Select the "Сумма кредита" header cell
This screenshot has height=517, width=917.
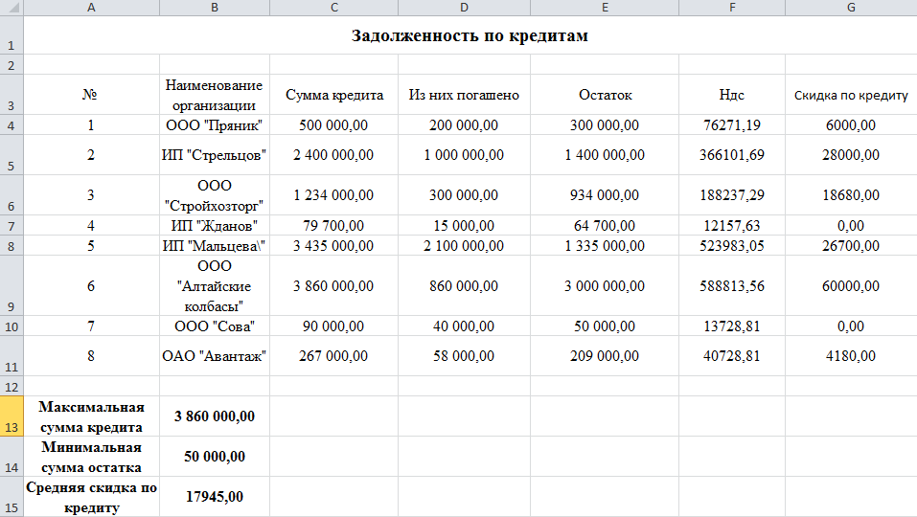click(333, 95)
